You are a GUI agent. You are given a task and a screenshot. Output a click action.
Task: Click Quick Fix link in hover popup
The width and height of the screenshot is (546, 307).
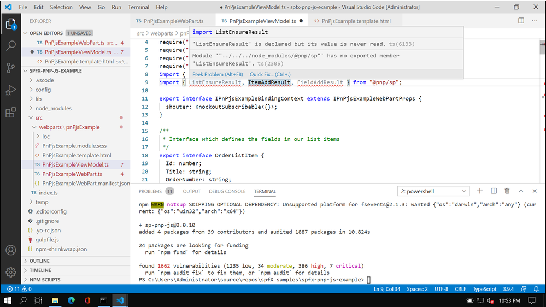point(270,74)
